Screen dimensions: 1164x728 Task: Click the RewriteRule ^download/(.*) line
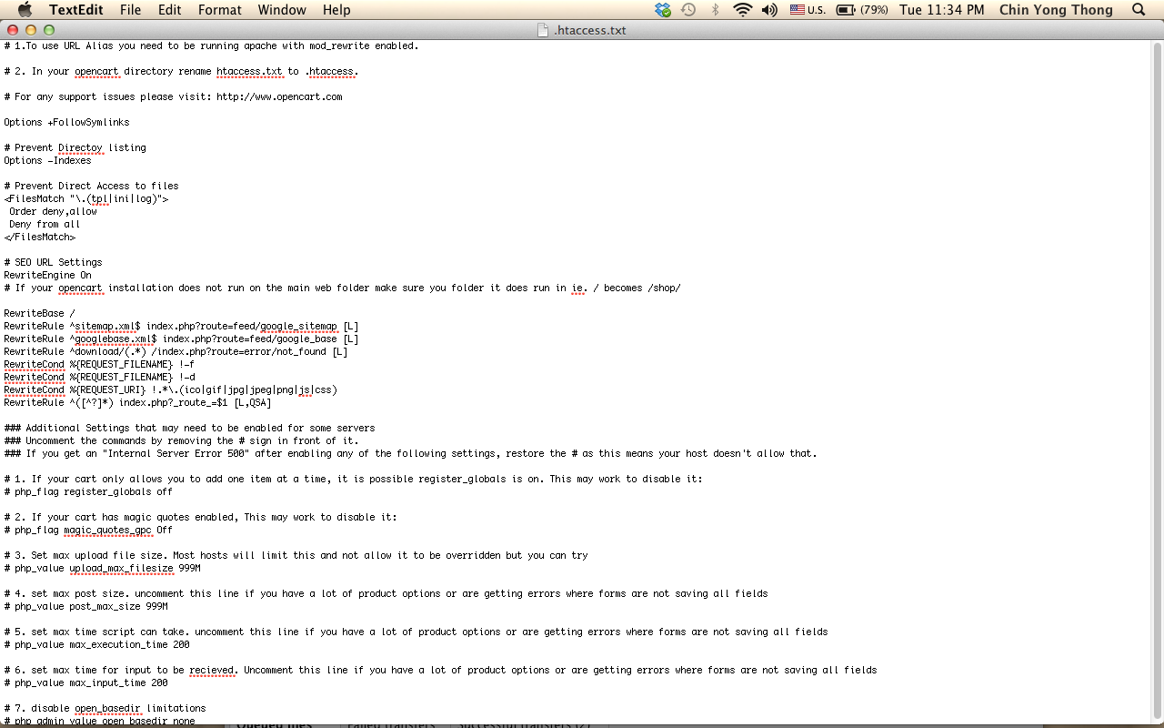(176, 351)
